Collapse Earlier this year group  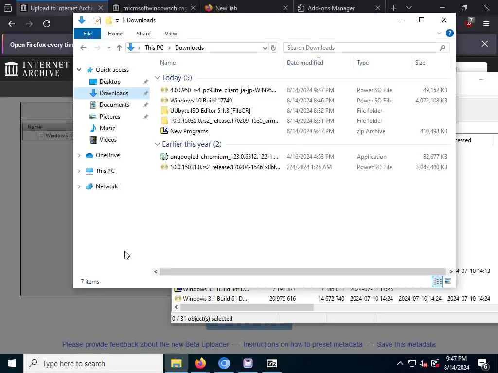[157, 144]
